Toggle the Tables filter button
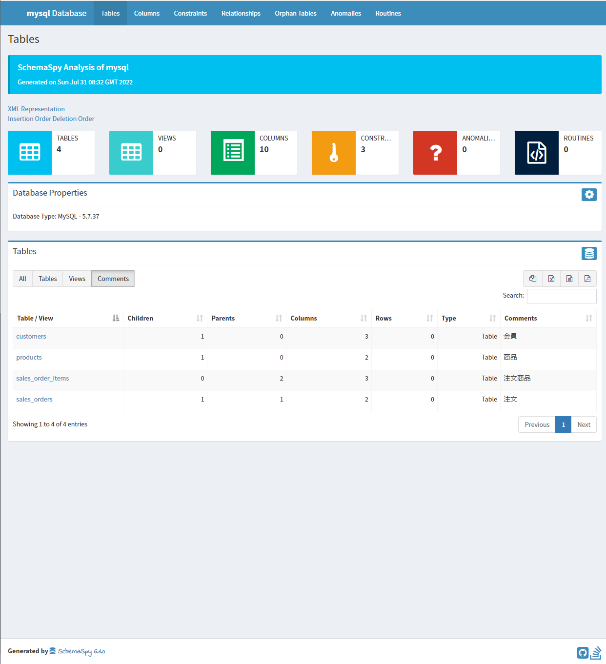The width and height of the screenshot is (606, 664). [x=48, y=279]
